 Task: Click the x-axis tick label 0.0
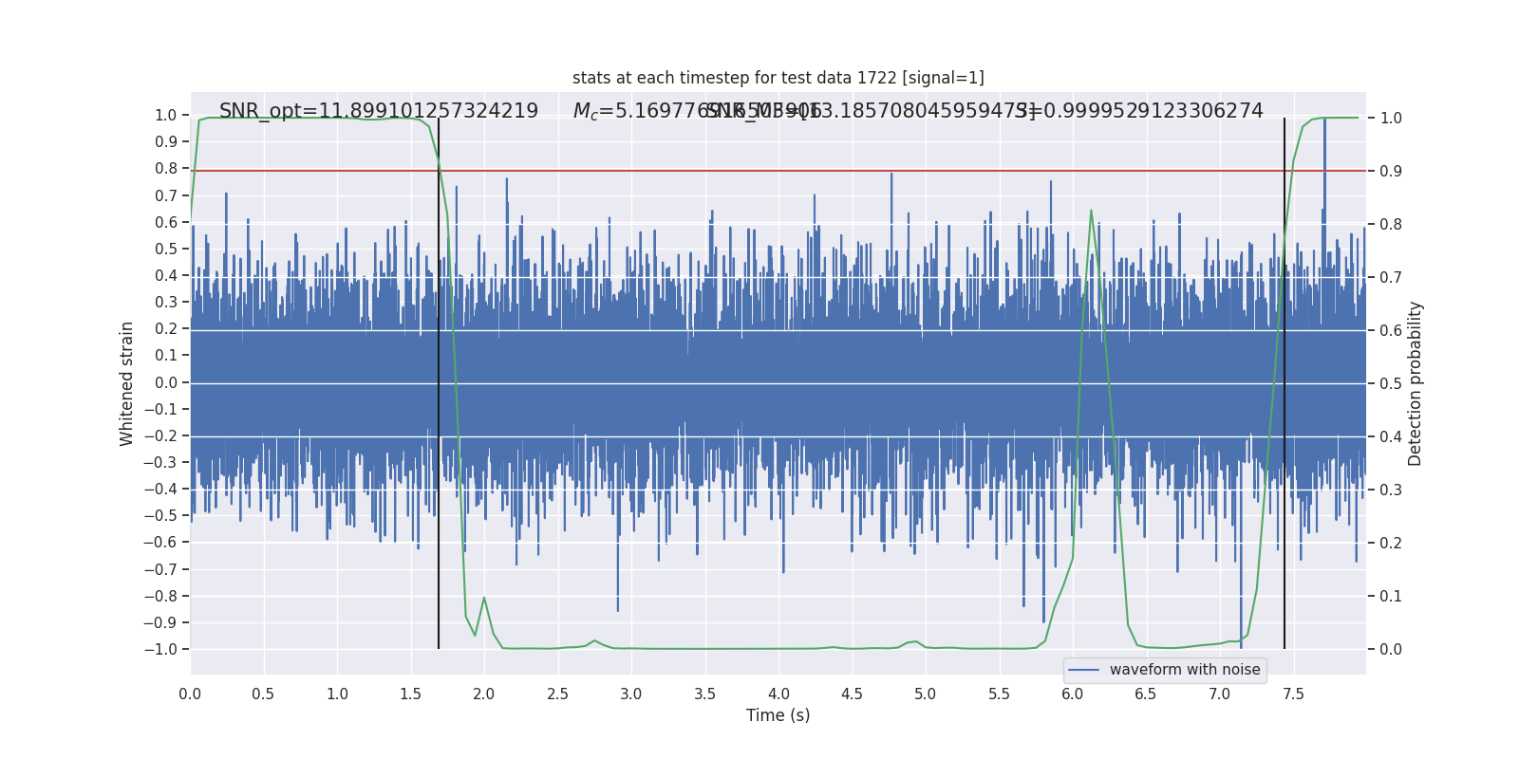pos(190,694)
